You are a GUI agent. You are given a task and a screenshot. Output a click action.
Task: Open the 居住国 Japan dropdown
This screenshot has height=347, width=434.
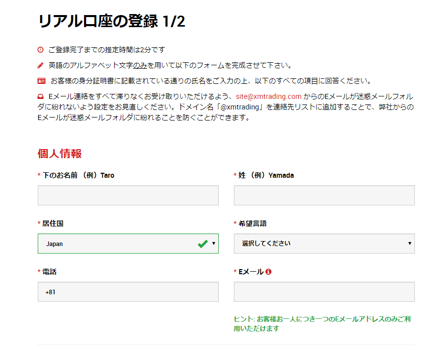(x=128, y=244)
